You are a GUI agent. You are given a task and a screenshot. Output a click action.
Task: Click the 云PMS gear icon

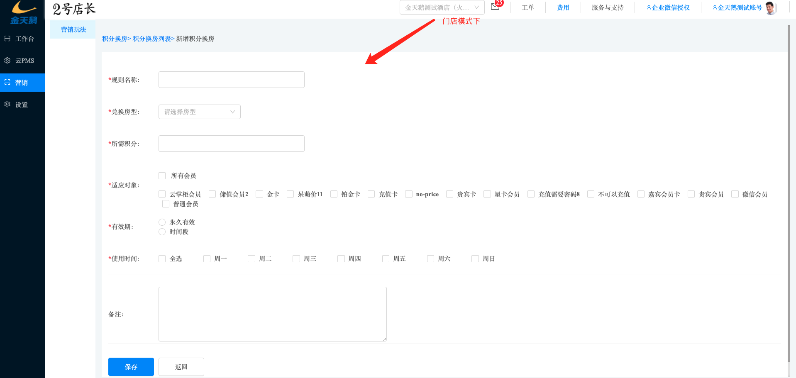(7, 61)
